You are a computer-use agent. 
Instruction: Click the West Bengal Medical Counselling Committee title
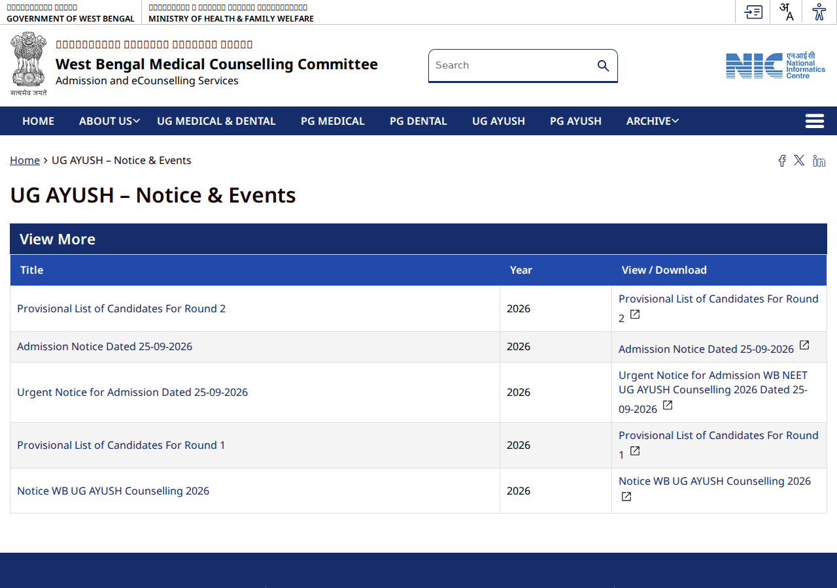click(216, 64)
